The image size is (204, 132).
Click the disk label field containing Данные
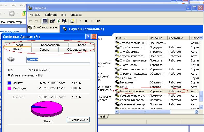point(58,60)
